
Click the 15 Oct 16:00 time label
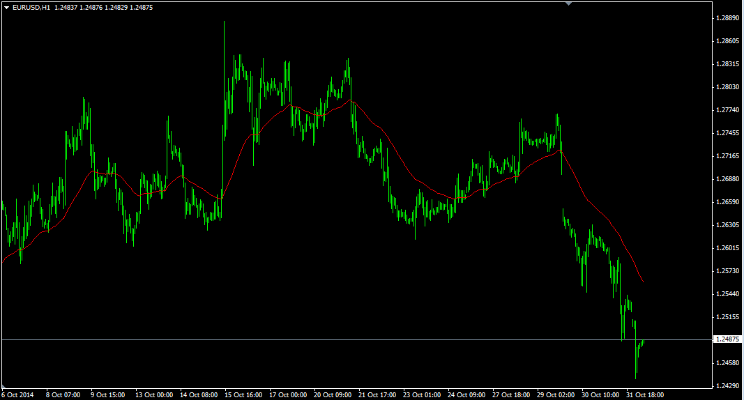click(243, 395)
